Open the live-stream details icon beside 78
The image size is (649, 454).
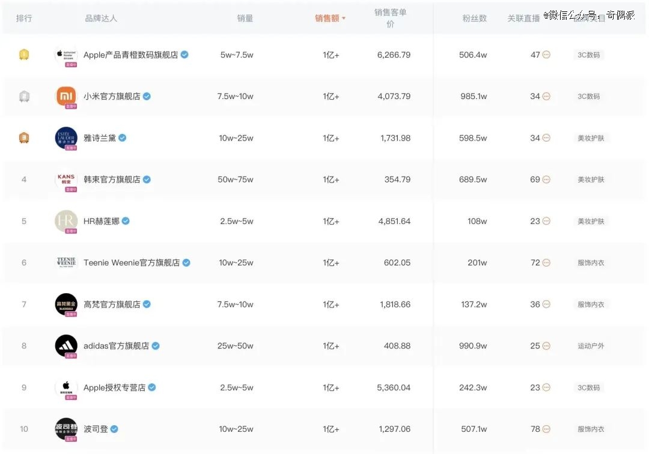pos(546,429)
